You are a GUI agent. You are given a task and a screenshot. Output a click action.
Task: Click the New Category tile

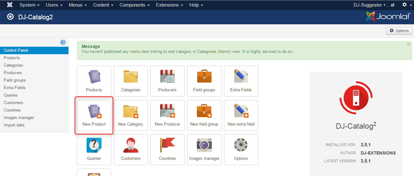(x=131, y=115)
